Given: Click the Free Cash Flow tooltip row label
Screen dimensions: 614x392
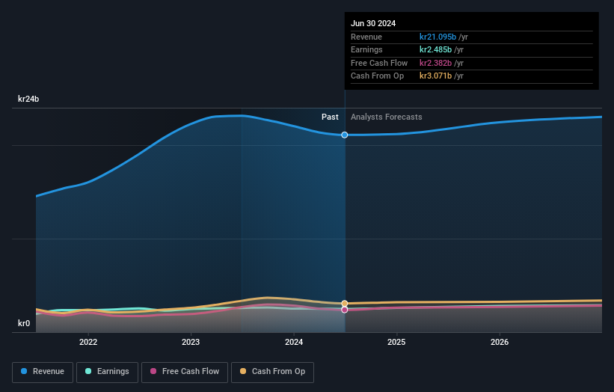Looking at the screenshot, I should 379,63.
